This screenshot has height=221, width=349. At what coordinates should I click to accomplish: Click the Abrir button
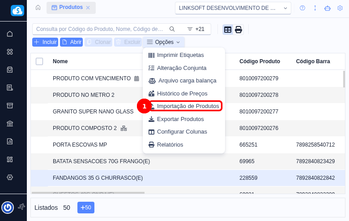[72, 42]
